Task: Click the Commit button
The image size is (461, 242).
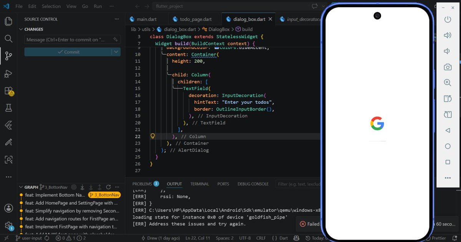Action: click(x=68, y=52)
